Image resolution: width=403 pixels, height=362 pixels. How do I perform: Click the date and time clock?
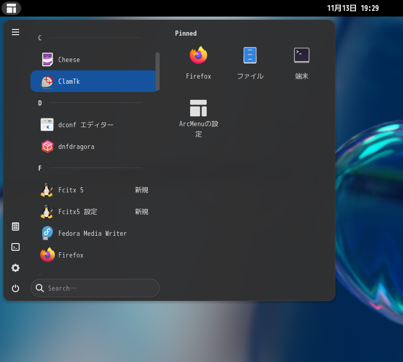pyautogui.click(x=353, y=8)
